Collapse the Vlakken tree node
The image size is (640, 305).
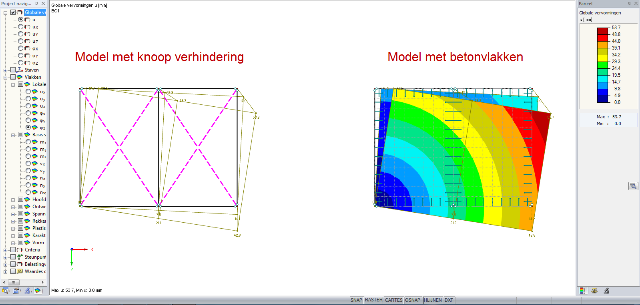click(6, 78)
